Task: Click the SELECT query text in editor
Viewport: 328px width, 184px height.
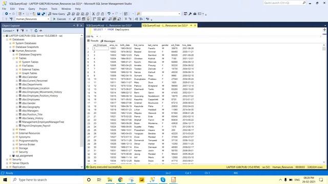Action: point(111,30)
